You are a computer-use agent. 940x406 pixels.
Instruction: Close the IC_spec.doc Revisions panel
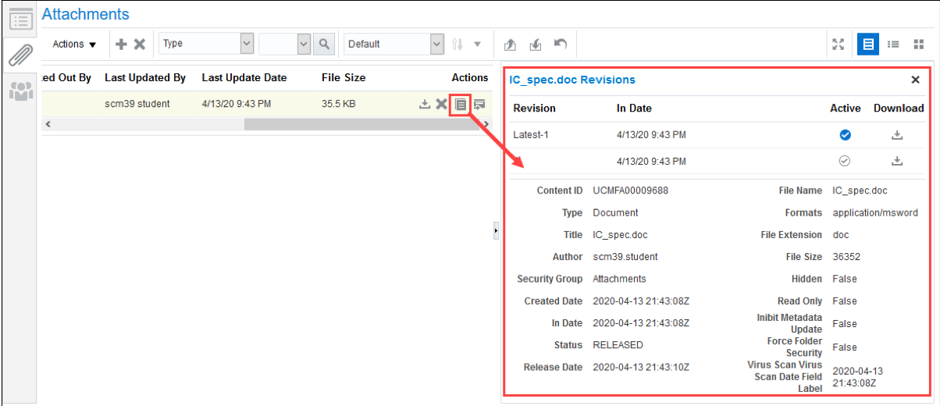pyautogui.click(x=915, y=80)
